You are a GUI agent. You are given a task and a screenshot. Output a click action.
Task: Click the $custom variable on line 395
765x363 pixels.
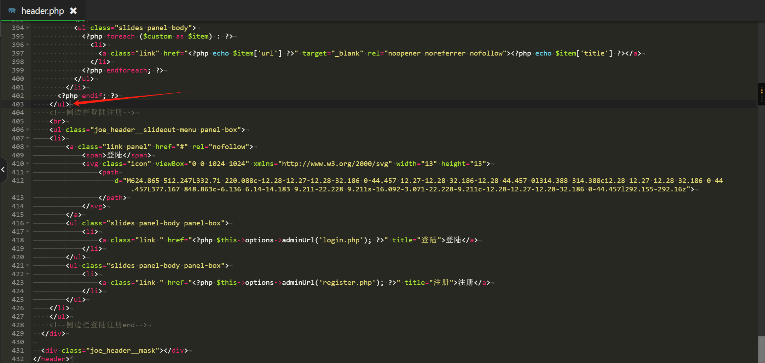click(x=157, y=36)
